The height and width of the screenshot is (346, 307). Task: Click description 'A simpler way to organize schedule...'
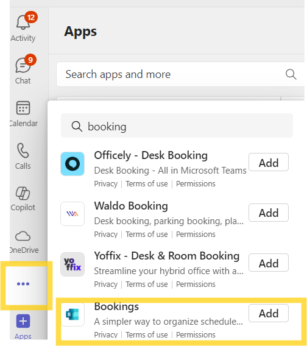click(x=169, y=322)
